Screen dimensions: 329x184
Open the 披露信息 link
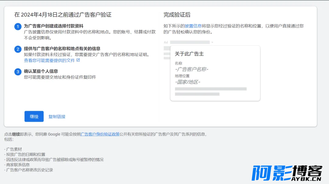[193, 26]
